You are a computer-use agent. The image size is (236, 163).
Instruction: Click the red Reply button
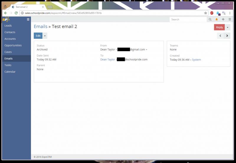(219, 27)
